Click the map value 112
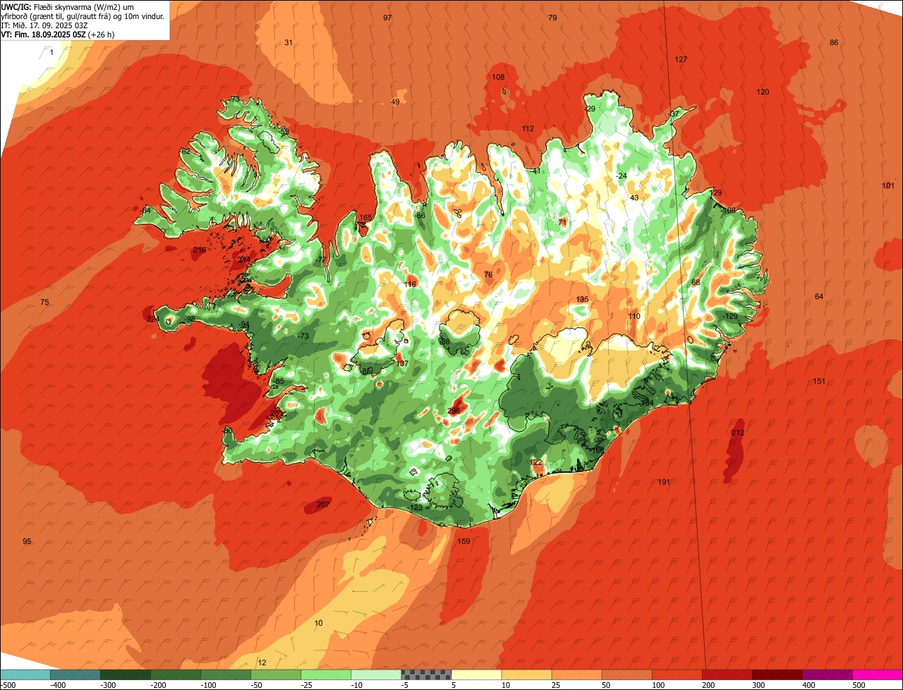 528,128
